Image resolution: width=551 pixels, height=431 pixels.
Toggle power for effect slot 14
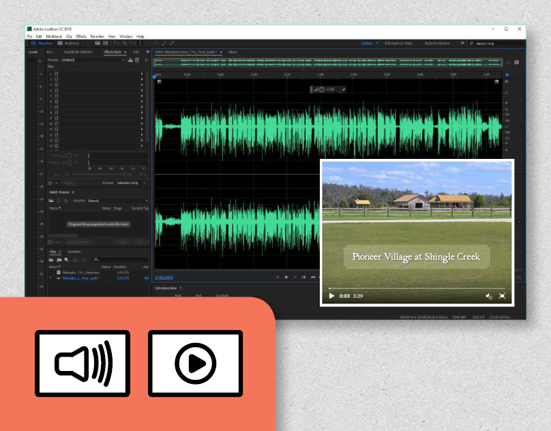click(56, 145)
